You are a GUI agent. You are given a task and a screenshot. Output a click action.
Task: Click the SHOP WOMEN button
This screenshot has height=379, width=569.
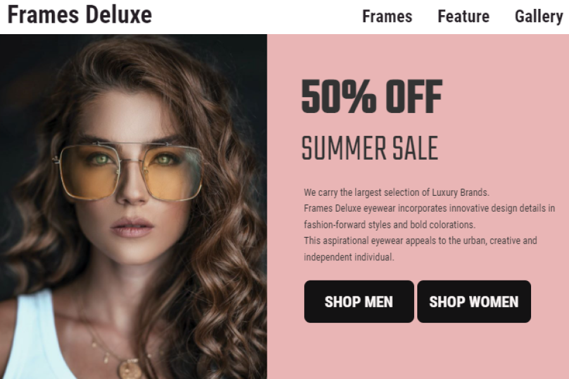(474, 301)
